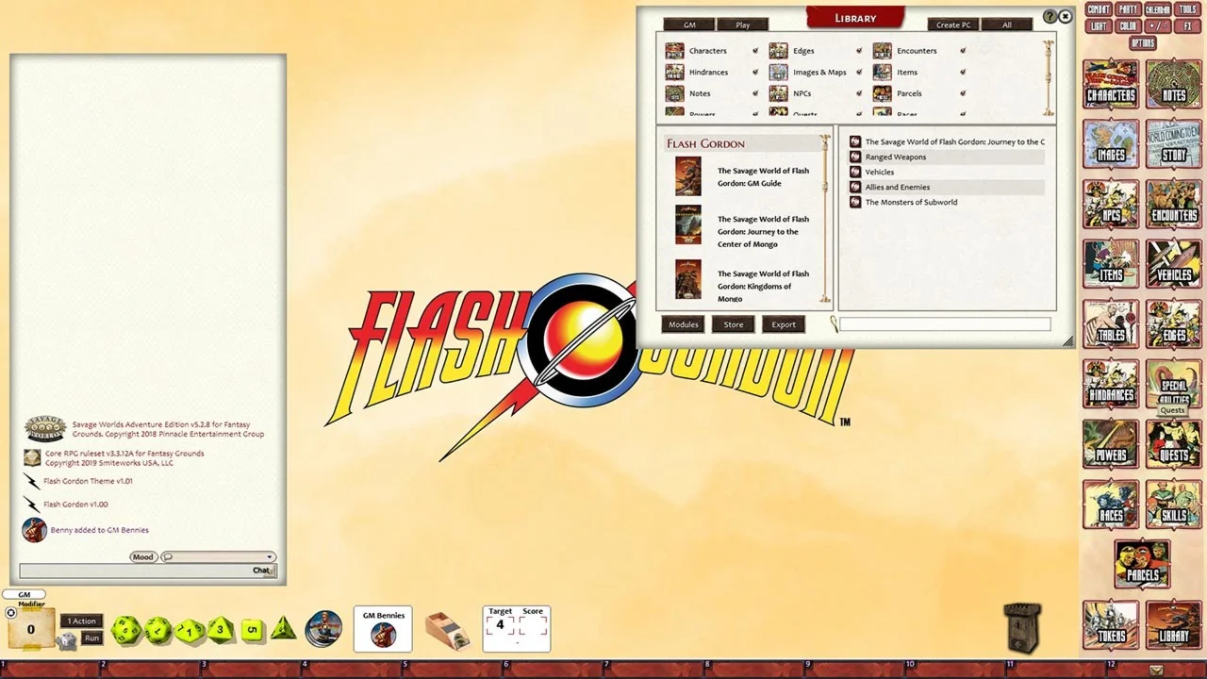Open the Ranged Weapons library entry
This screenshot has width=1207, height=679.
[895, 157]
